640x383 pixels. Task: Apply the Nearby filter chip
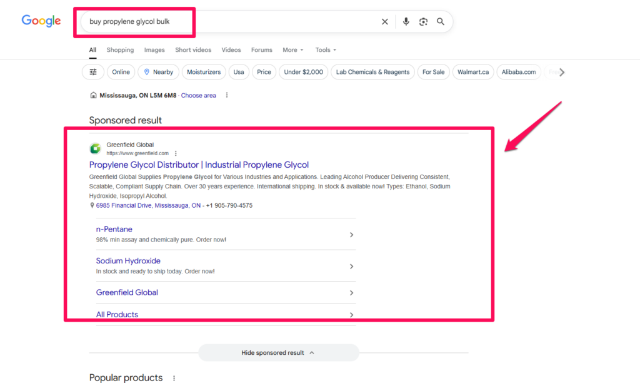[x=158, y=72]
